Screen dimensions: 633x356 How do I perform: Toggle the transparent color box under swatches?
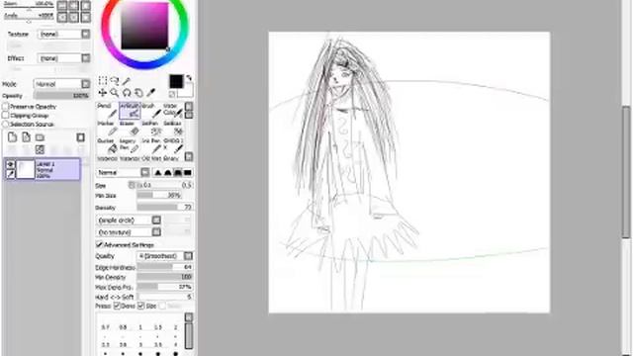[172, 94]
